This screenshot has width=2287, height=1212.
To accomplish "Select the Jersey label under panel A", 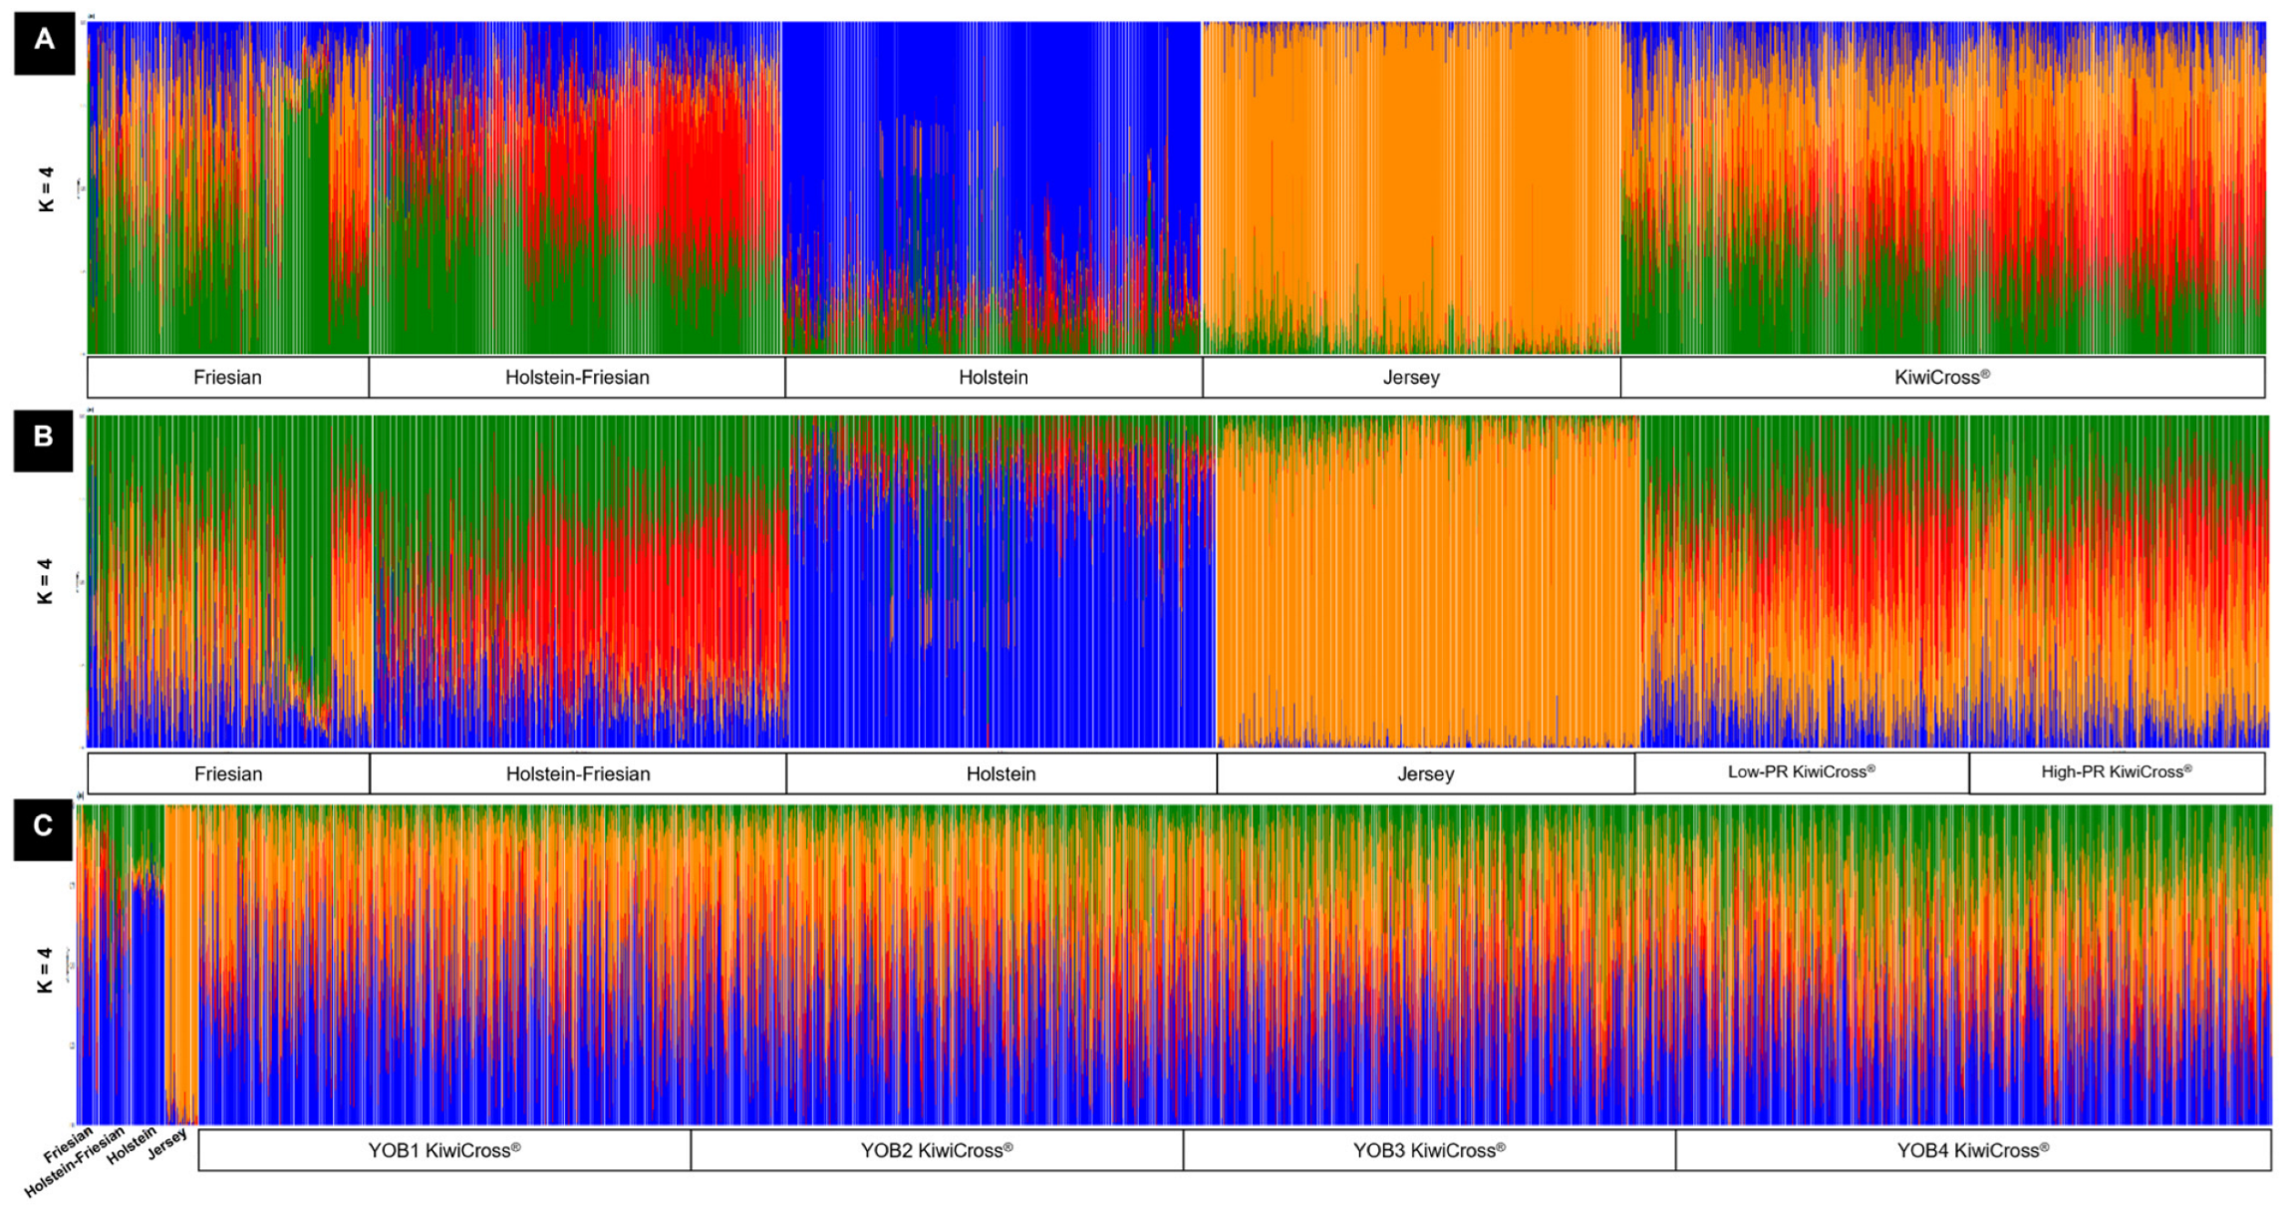I will (1411, 378).
